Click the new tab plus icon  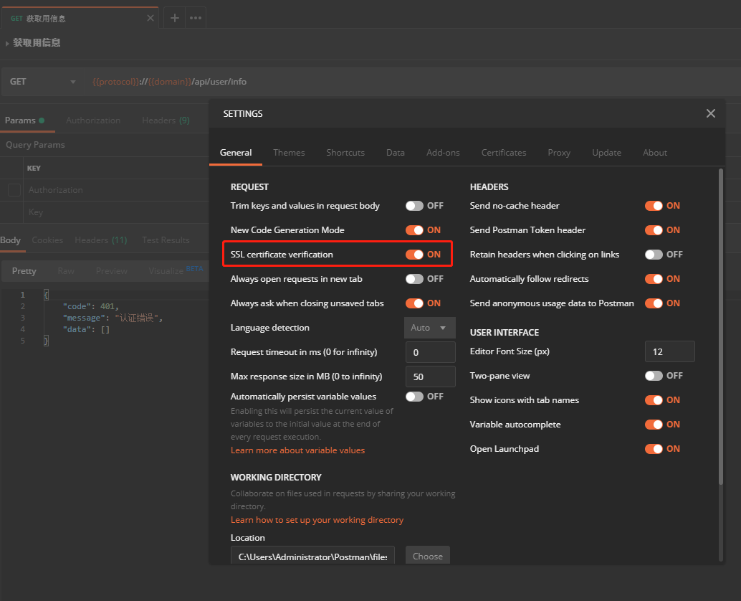[175, 18]
